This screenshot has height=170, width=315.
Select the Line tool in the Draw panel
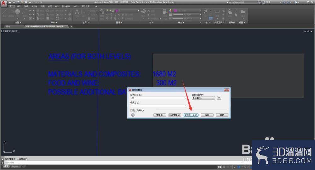click(x=4, y=12)
